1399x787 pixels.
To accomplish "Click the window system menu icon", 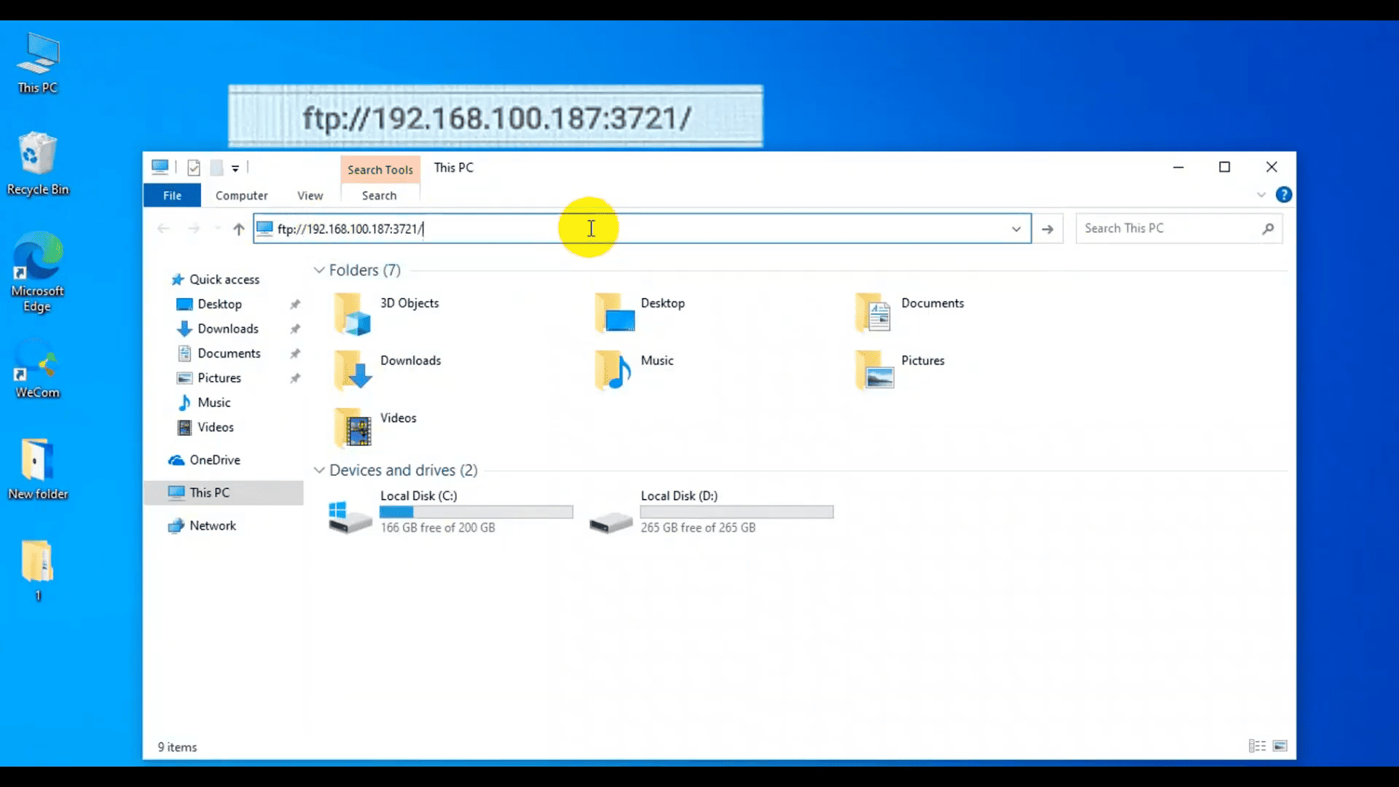I will [160, 168].
